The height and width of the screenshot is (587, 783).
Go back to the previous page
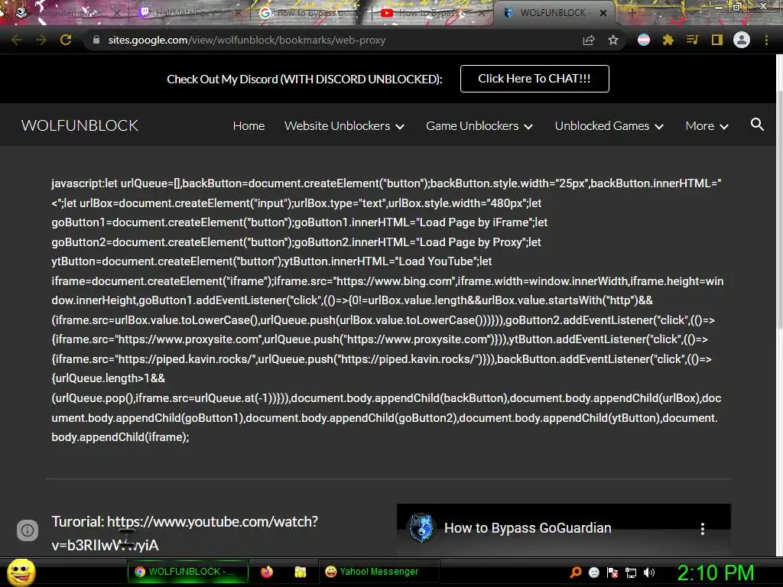(x=17, y=40)
